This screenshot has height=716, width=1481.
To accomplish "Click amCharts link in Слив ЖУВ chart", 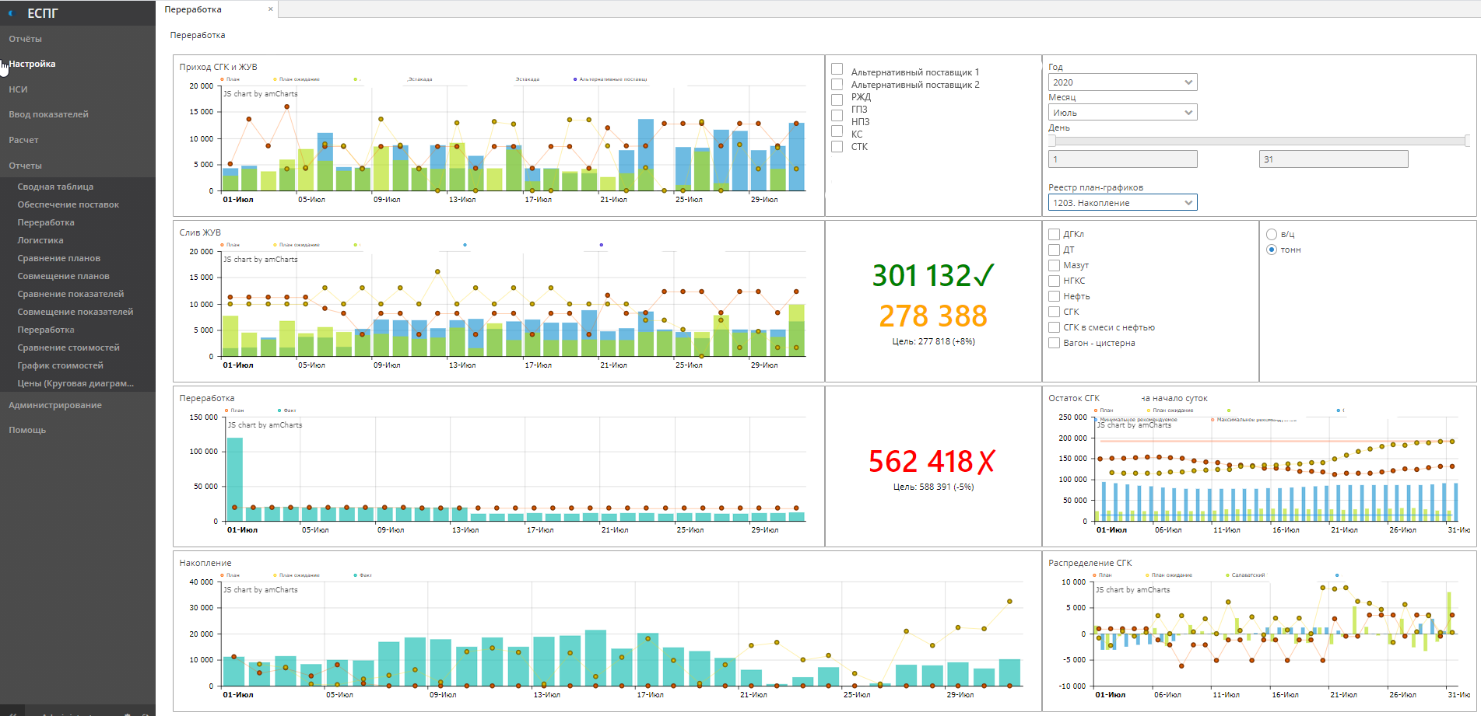I will [261, 260].
